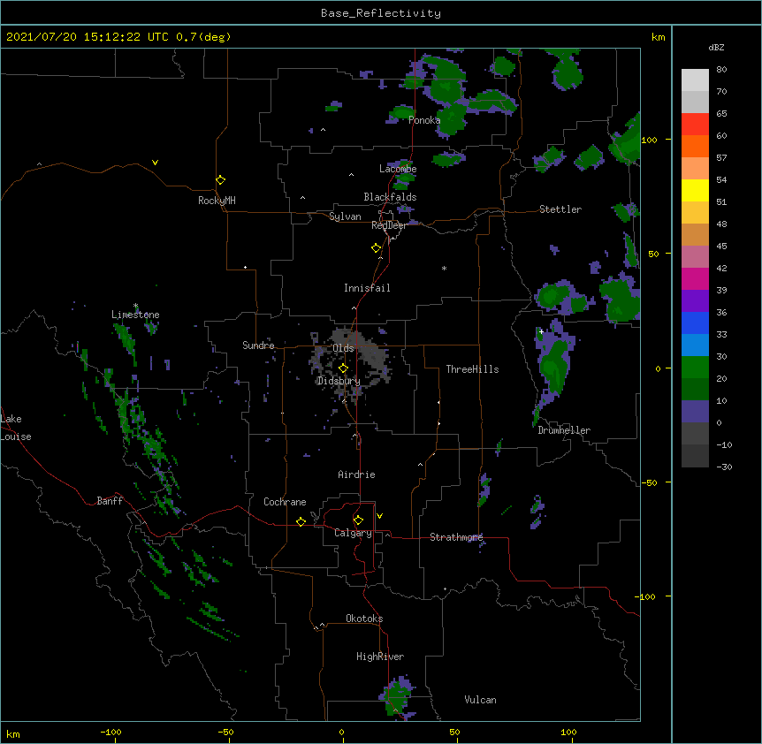Click the RedDeer label
The width and height of the screenshot is (762, 744).
[x=389, y=225]
